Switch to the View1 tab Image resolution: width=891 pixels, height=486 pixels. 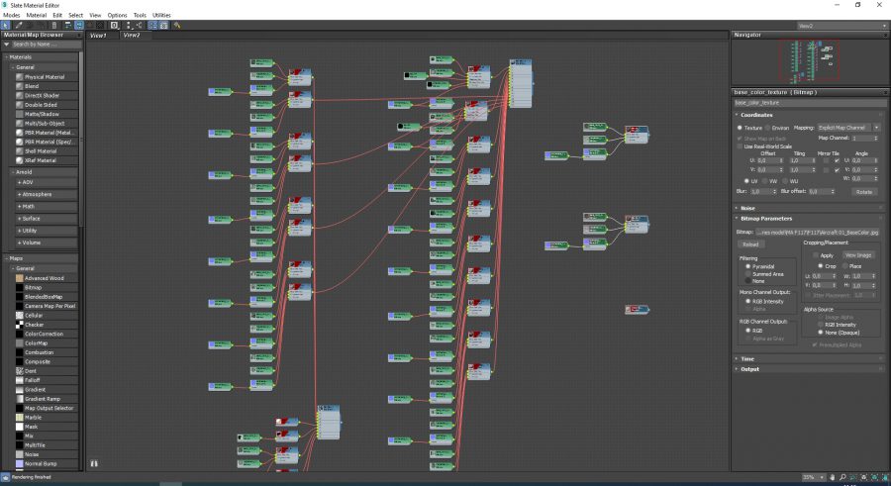98,36
